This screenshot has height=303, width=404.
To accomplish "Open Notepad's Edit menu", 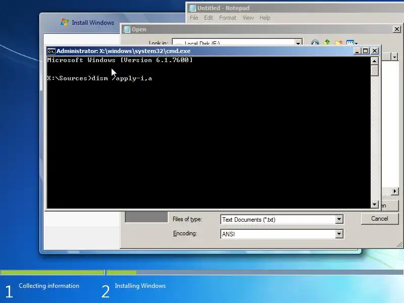I will tap(209, 18).
